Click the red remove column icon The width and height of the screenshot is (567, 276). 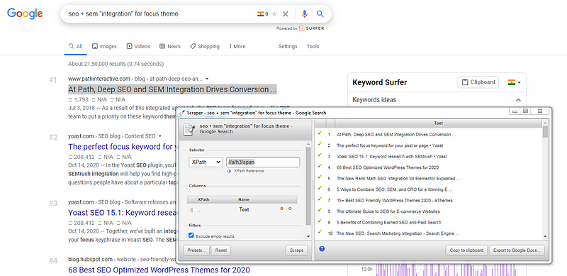281,209
